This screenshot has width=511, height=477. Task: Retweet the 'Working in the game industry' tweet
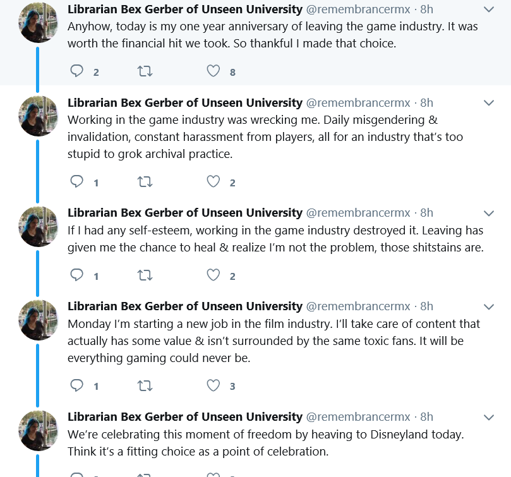[145, 181]
